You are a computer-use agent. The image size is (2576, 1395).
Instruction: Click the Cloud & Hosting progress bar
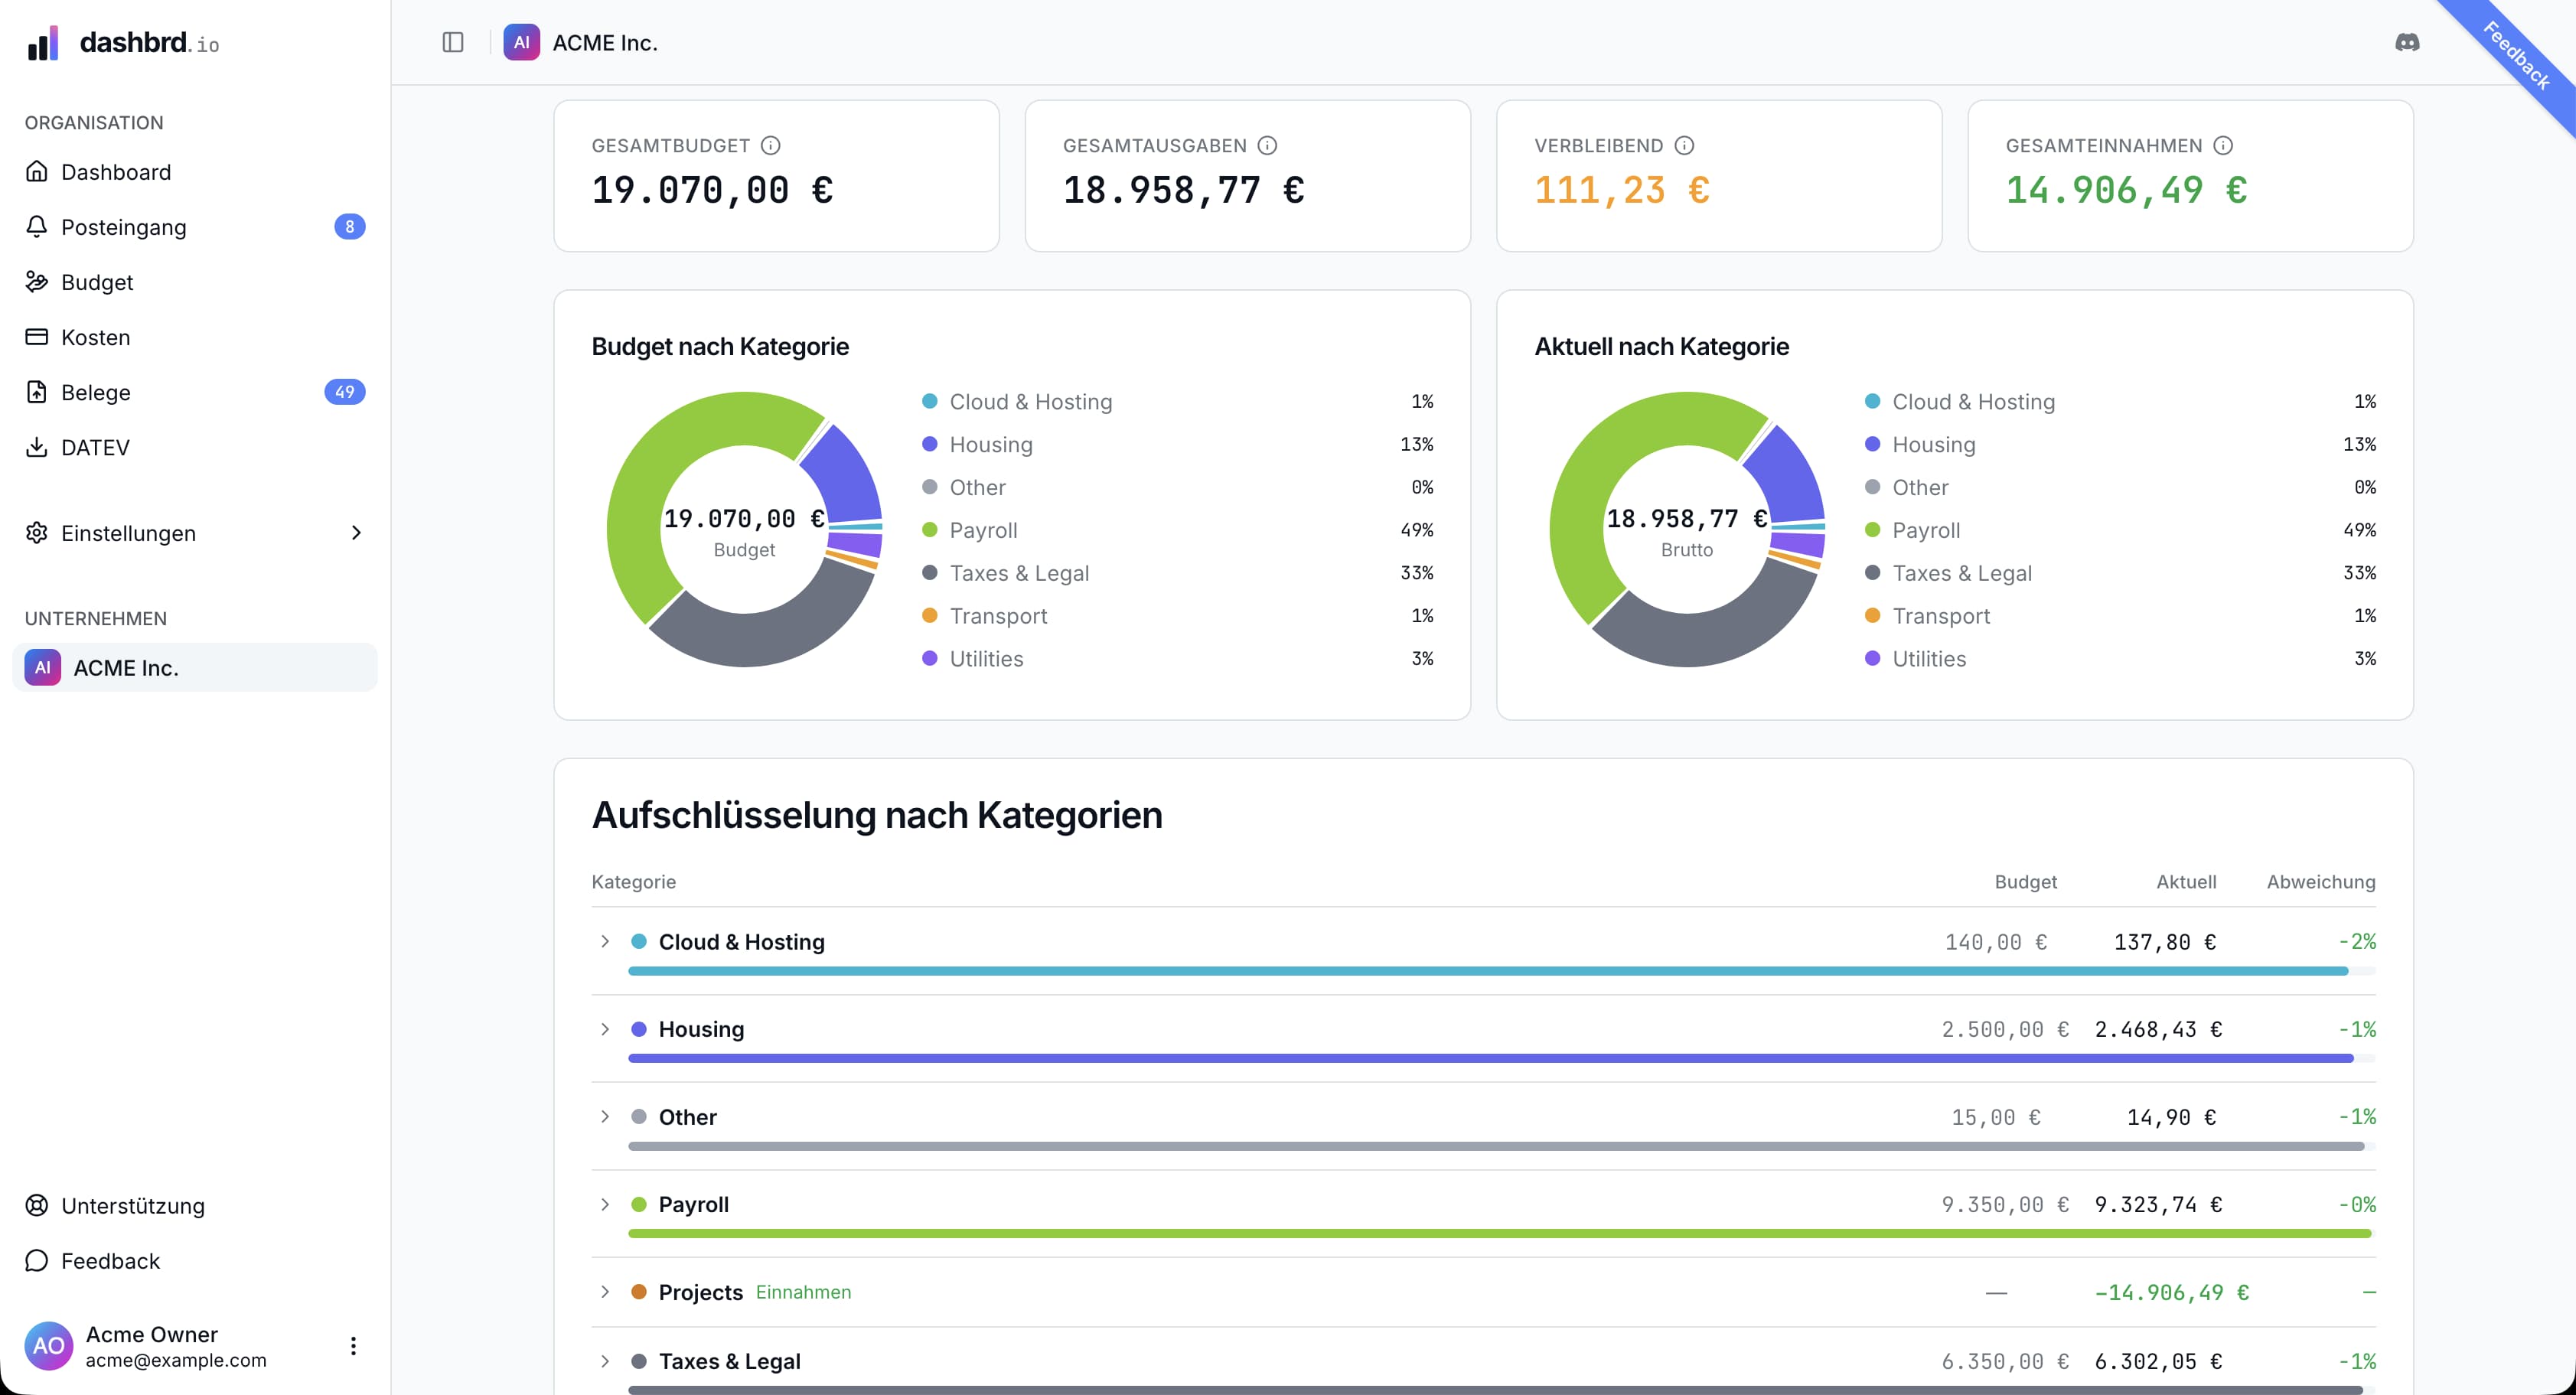click(x=1501, y=971)
